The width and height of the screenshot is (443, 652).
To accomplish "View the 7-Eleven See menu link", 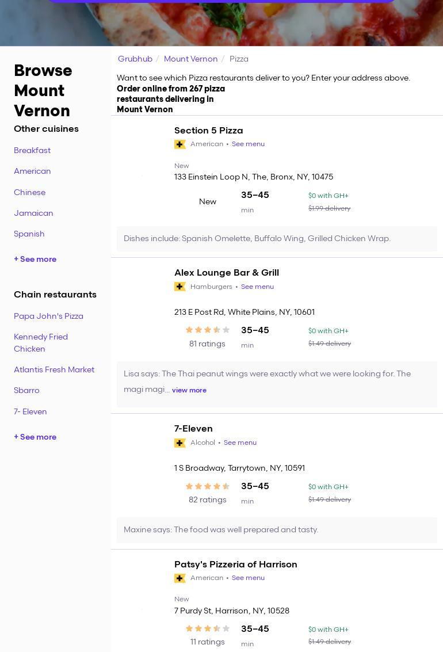I will 240,443.
